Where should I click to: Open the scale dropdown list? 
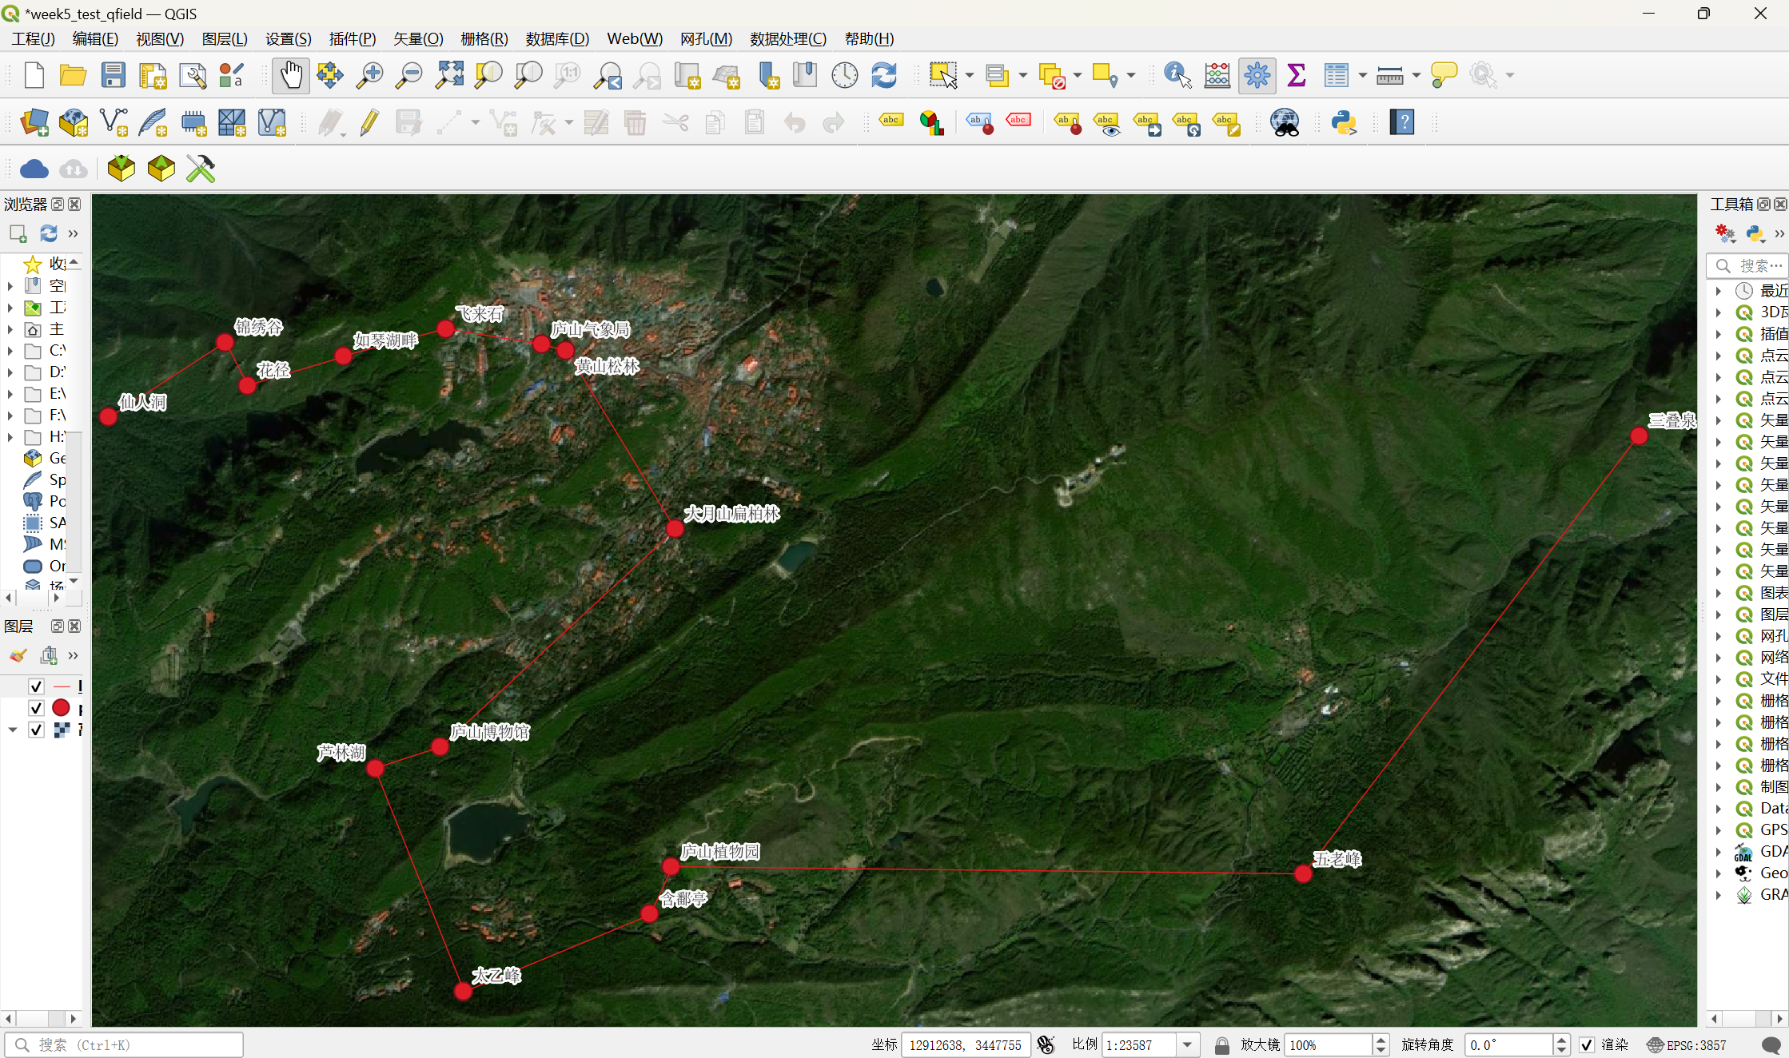tap(1188, 1045)
